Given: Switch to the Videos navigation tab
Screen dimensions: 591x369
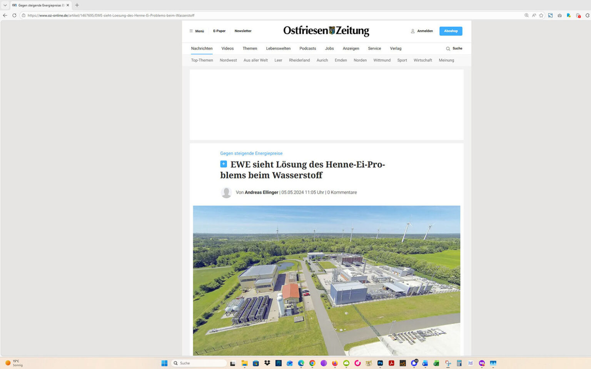Looking at the screenshot, I should (x=227, y=48).
